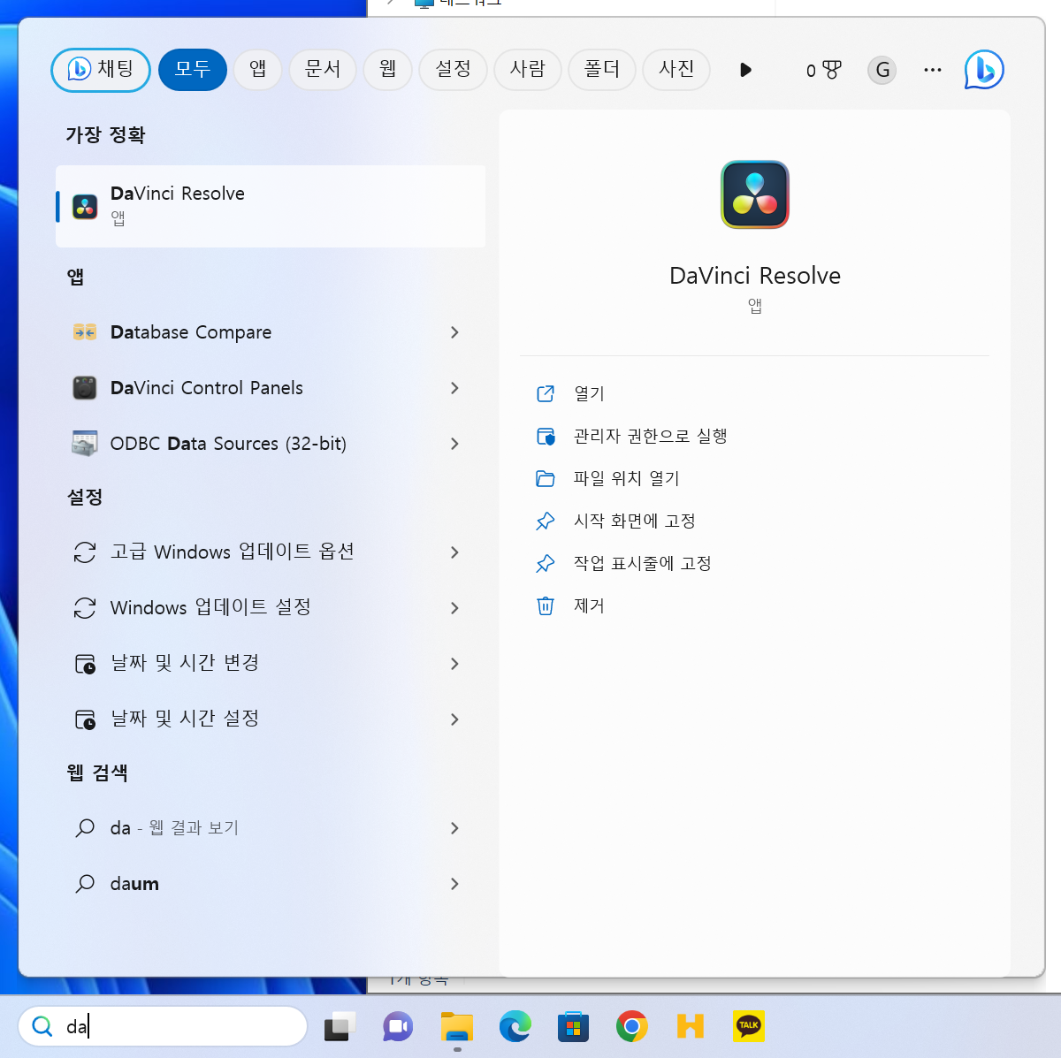Select the 채팅 filter tab
This screenshot has width=1061, height=1058.
(101, 70)
